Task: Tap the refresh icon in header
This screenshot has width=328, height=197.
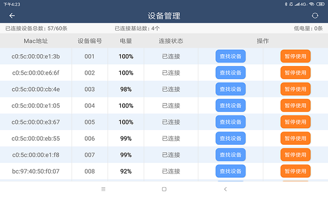Action: (x=315, y=16)
